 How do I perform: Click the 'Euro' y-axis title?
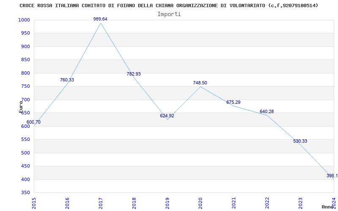(21, 107)
